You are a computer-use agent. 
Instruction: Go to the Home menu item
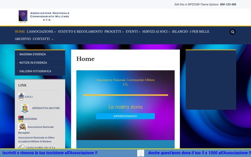[x=20, y=31]
